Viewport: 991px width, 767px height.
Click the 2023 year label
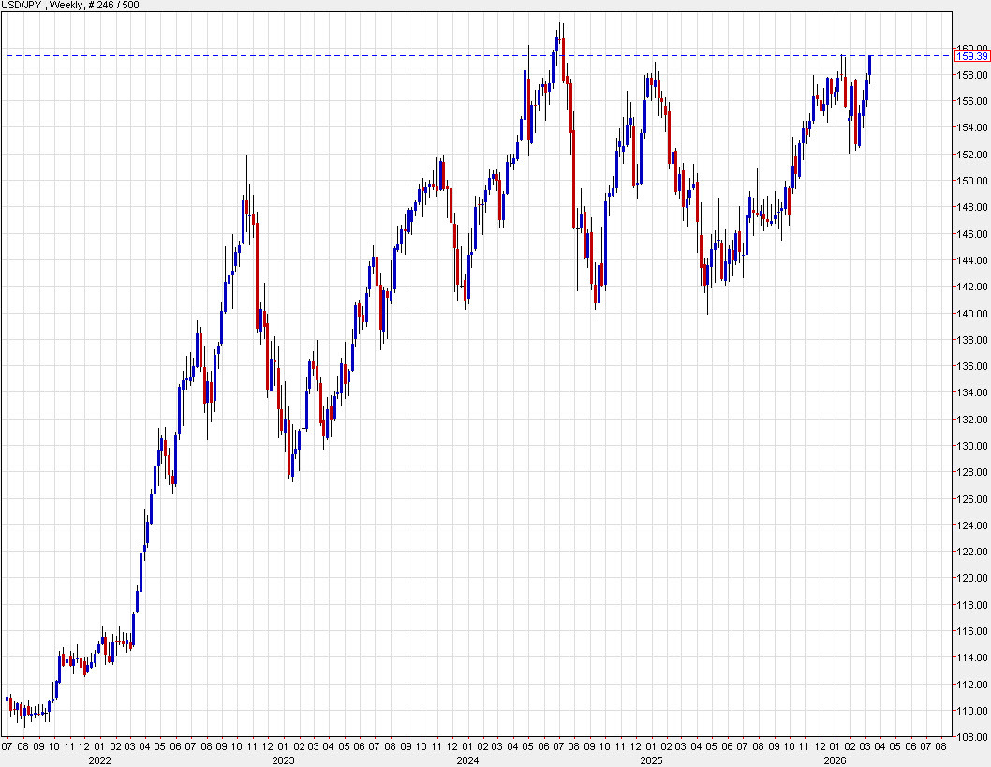[x=283, y=761]
